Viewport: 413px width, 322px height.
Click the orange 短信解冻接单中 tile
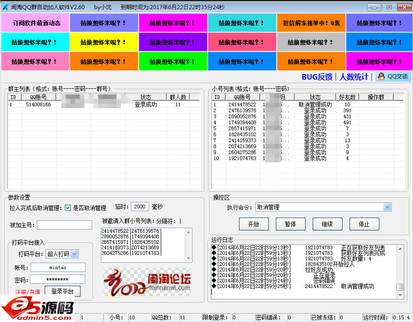(x=311, y=23)
